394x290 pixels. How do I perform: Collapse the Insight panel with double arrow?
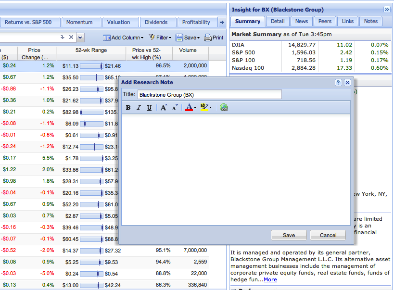click(387, 10)
